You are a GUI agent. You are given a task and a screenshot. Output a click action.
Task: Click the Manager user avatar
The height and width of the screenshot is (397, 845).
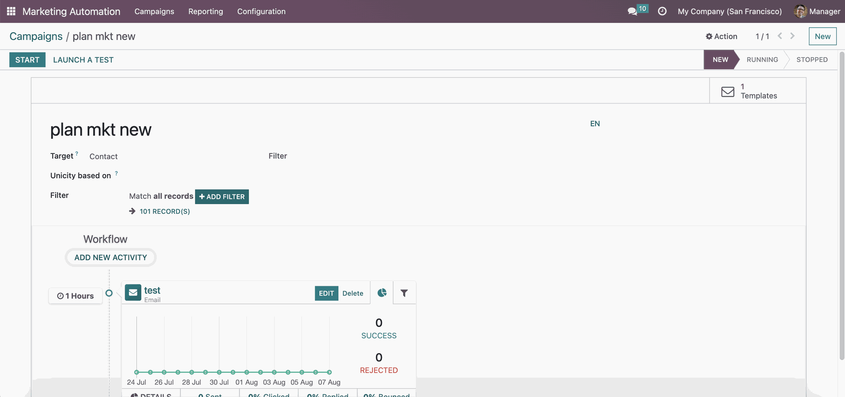[x=800, y=11]
